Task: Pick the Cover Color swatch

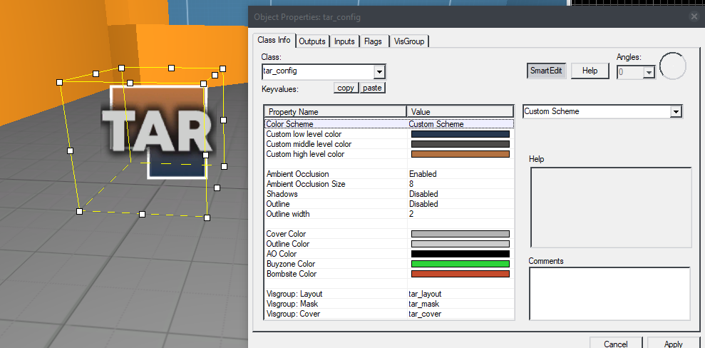Action: pyautogui.click(x=460, y=234)
